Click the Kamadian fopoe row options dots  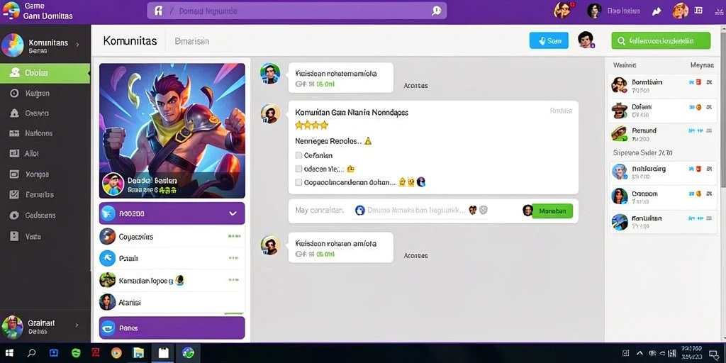233,280
